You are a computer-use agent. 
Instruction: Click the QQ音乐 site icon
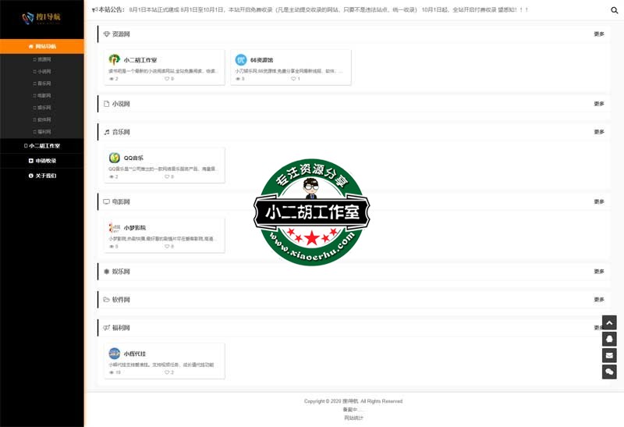coord(115,158)
